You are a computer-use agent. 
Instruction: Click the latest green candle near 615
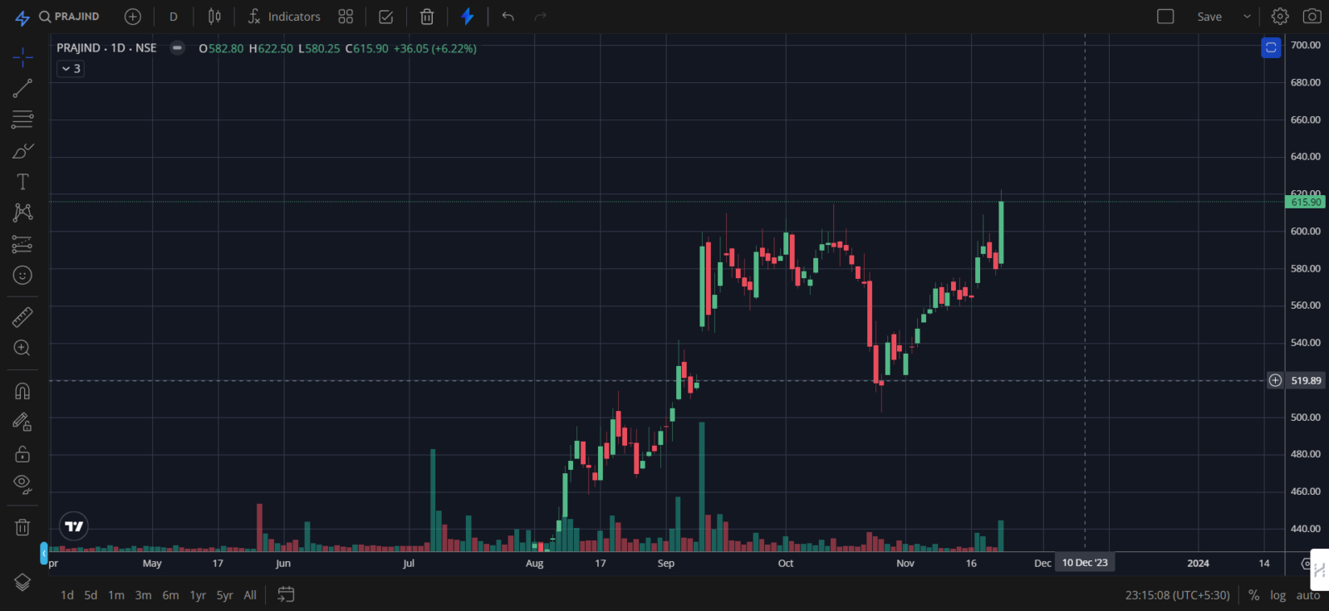click(x=1001, y=232)
